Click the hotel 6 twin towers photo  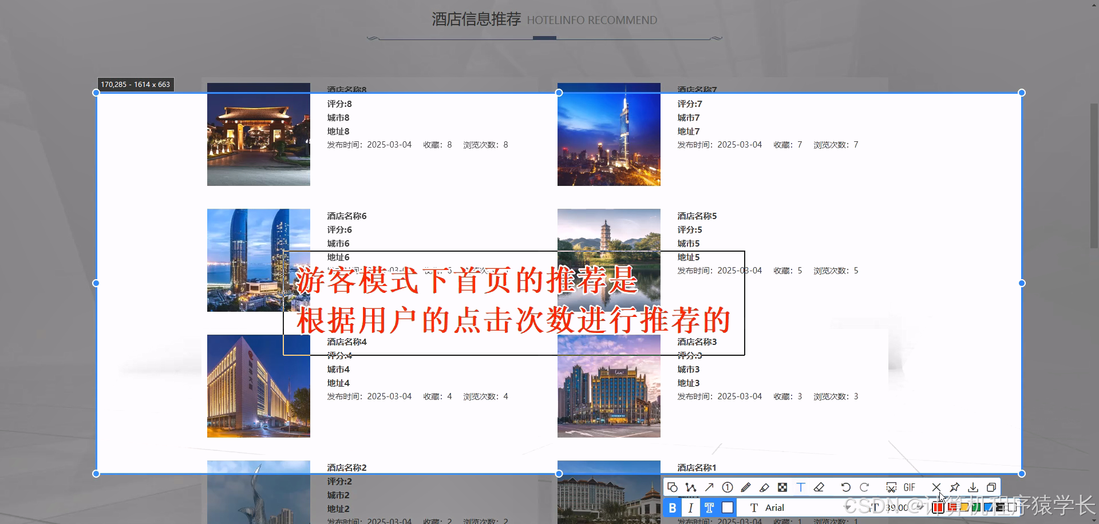click(259, 260)
